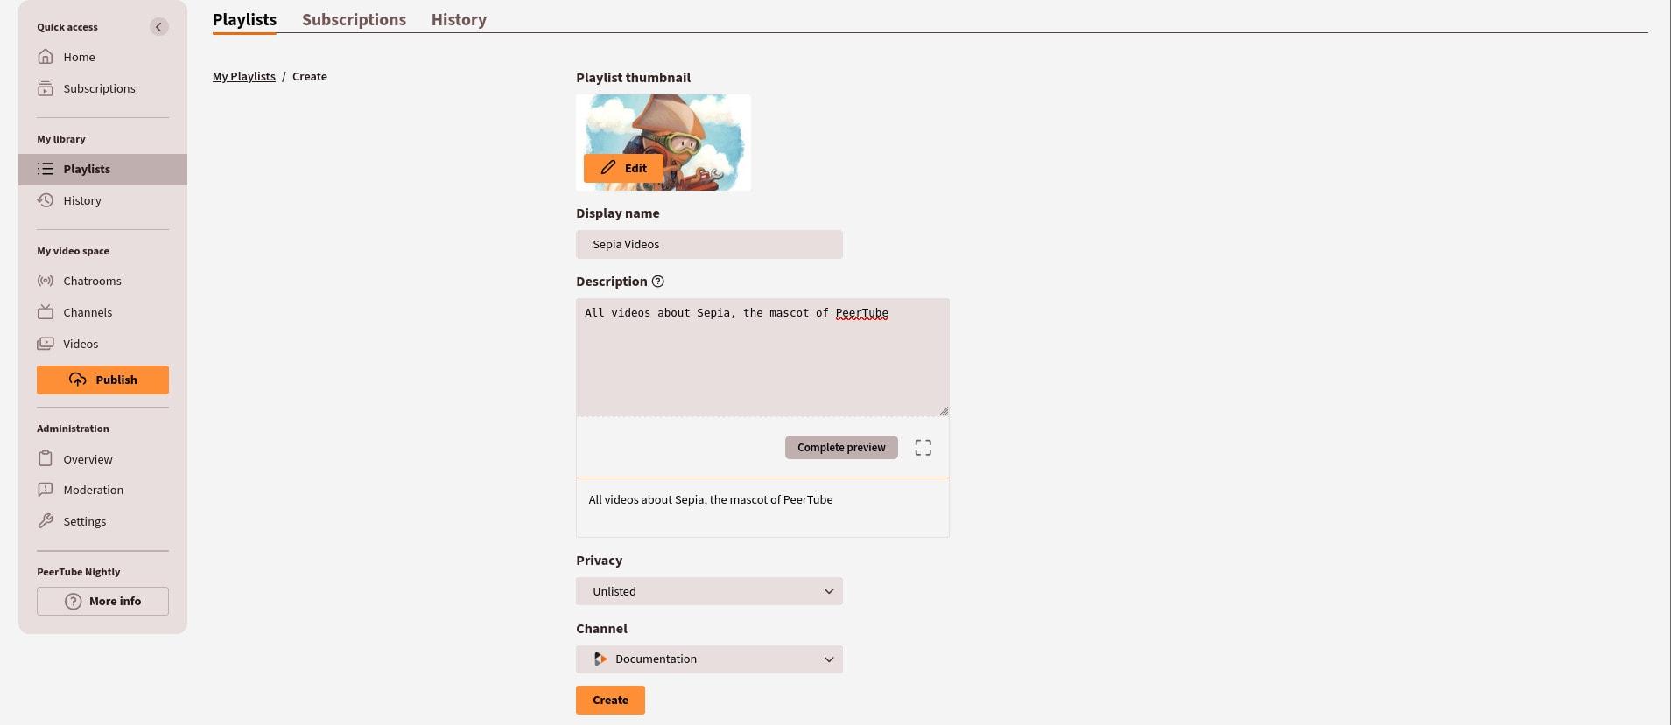Click the Channels TV icon
This screenshot has width=1671, height=725.
coord(46,312)
